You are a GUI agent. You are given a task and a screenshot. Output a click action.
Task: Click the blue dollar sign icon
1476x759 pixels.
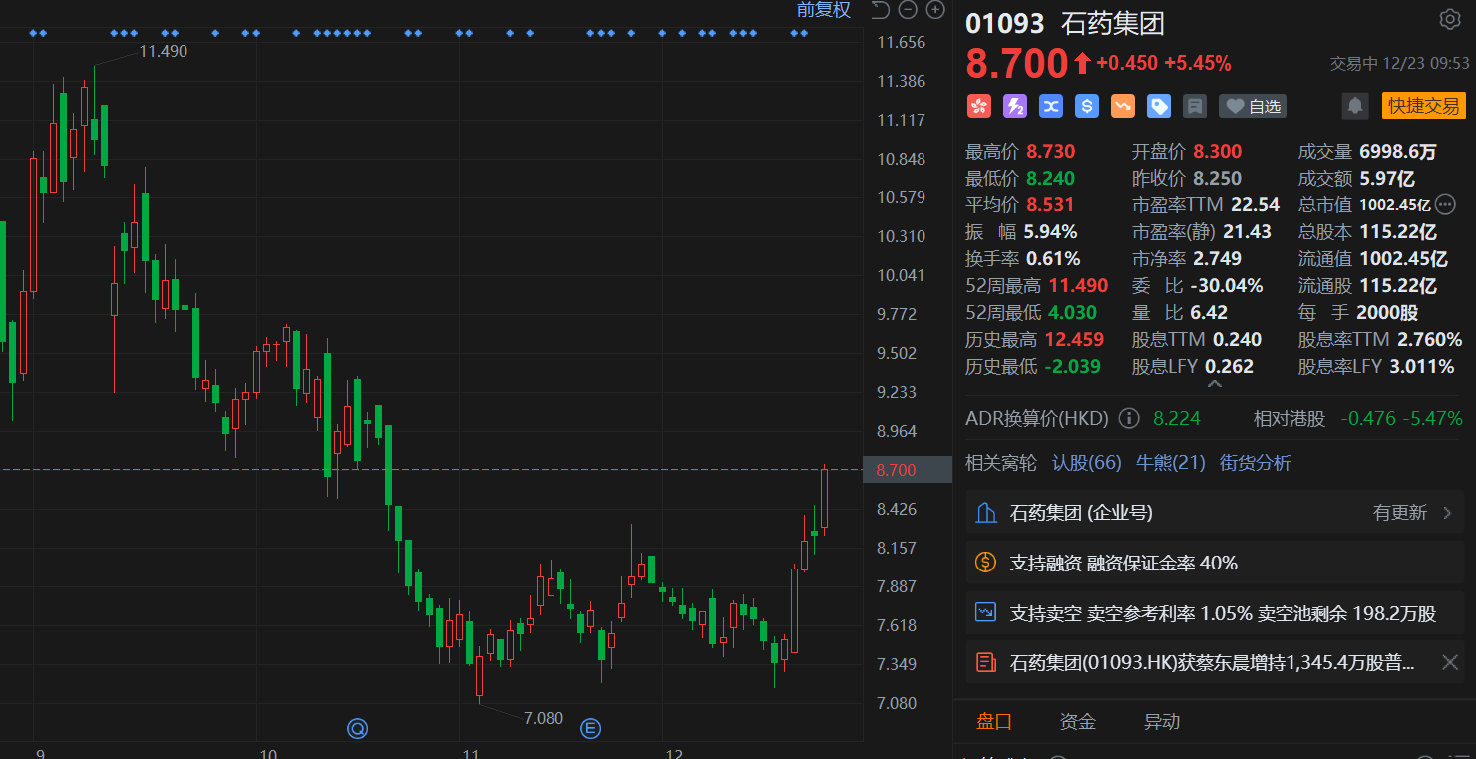[1086, 106]
